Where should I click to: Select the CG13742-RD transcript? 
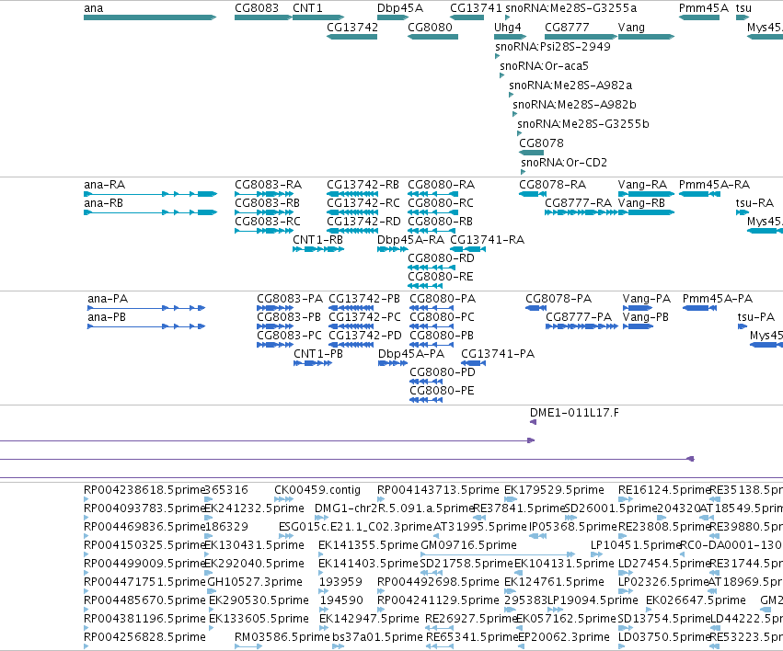[352, 231]
